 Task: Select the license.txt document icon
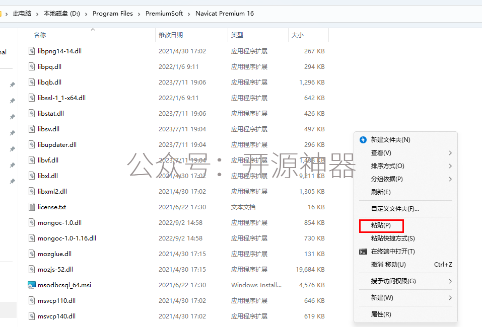coord(32,207)
